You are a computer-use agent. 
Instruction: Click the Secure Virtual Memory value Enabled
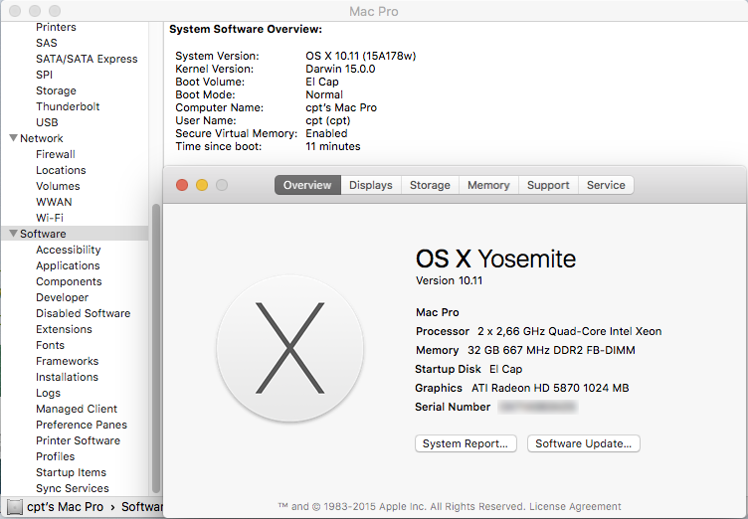pyautogui.click(x=326, y=133)
